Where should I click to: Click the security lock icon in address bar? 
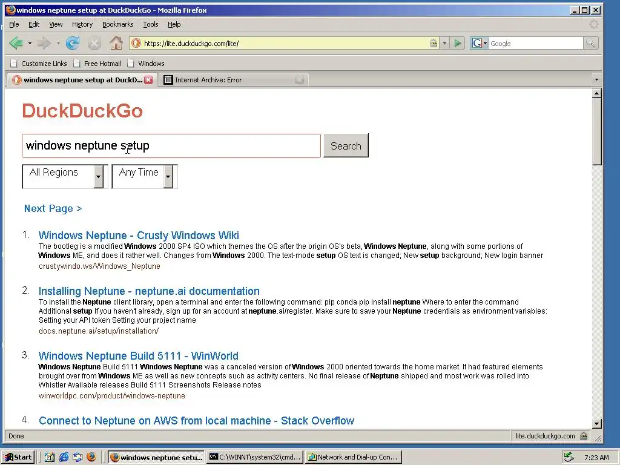click(x=434, y=43)
